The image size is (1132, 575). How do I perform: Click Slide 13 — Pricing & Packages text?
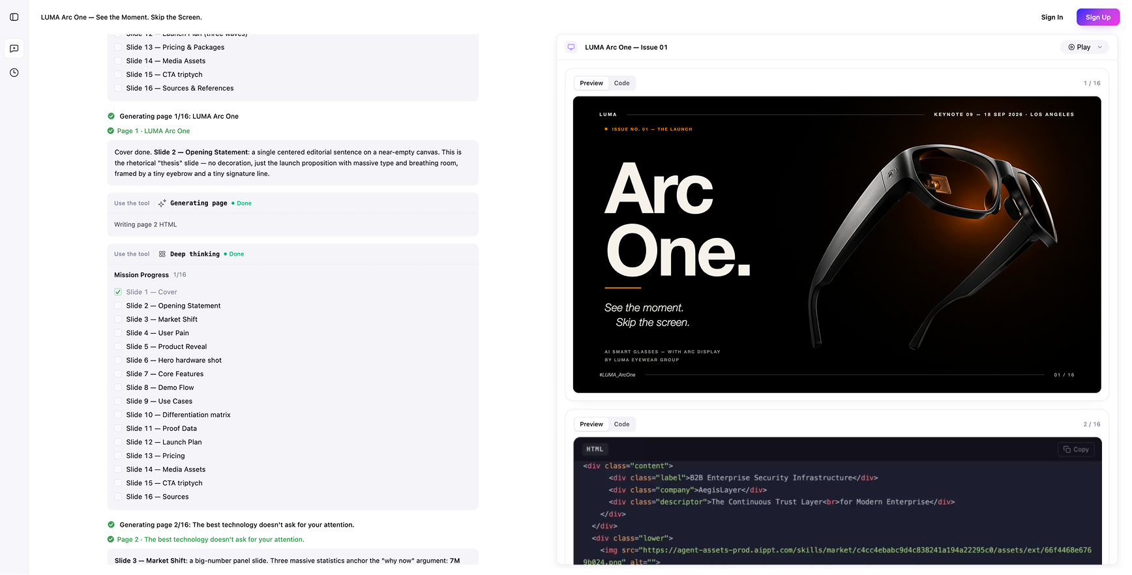[175, 48]
